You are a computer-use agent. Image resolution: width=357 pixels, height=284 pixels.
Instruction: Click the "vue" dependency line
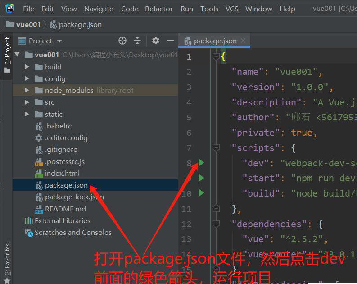click(x=285, y=239)
